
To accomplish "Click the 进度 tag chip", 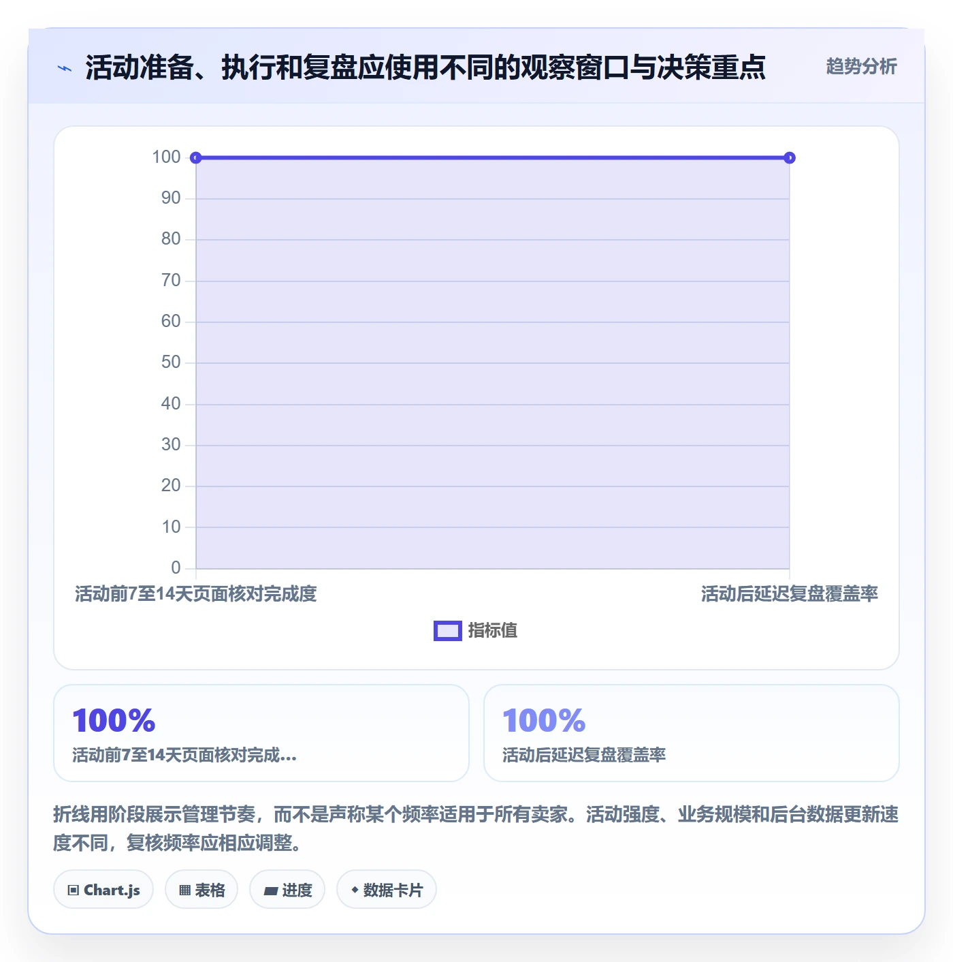I will tap(287, 889).
